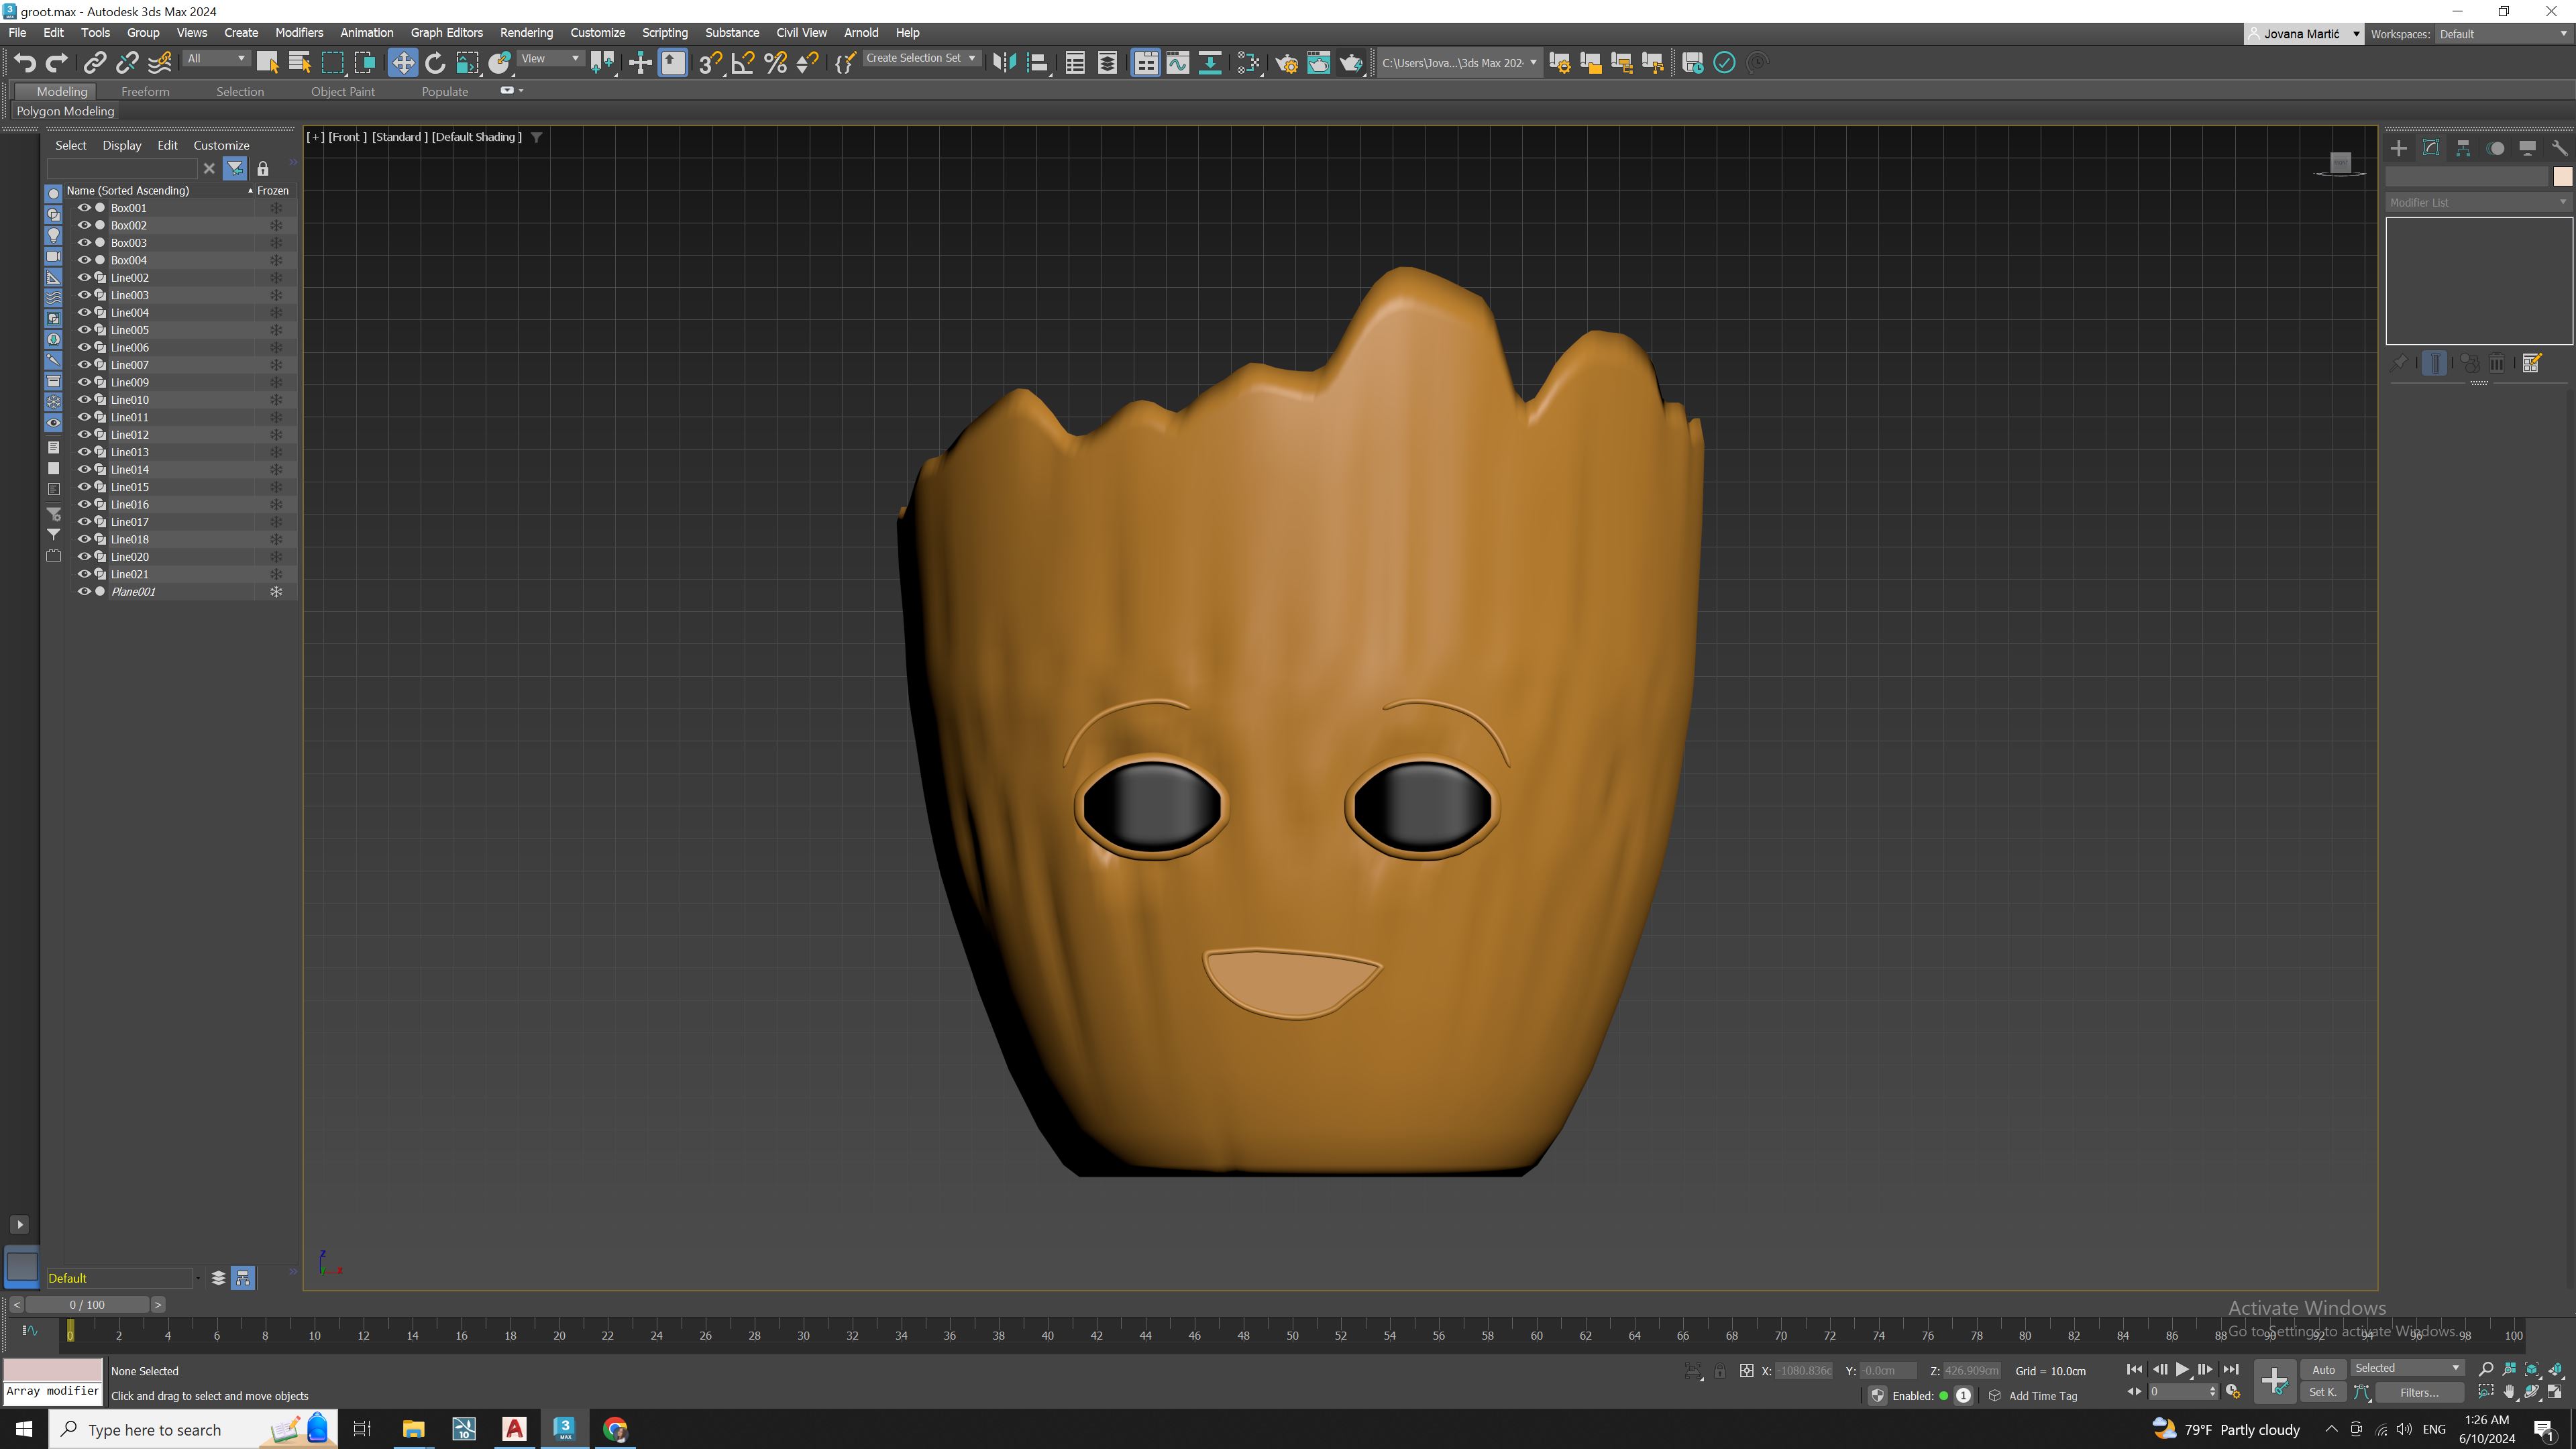Click the Render Setup teapot icon
2576x1449 pixels.
(1286, 63)
